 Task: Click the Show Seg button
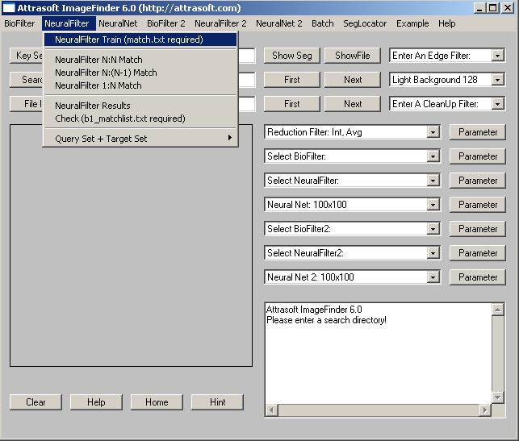[292, 56]
